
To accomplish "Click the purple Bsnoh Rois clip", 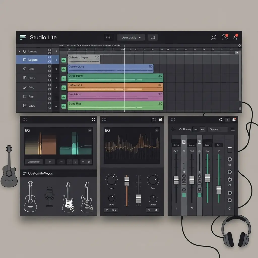I will point(115,96).
